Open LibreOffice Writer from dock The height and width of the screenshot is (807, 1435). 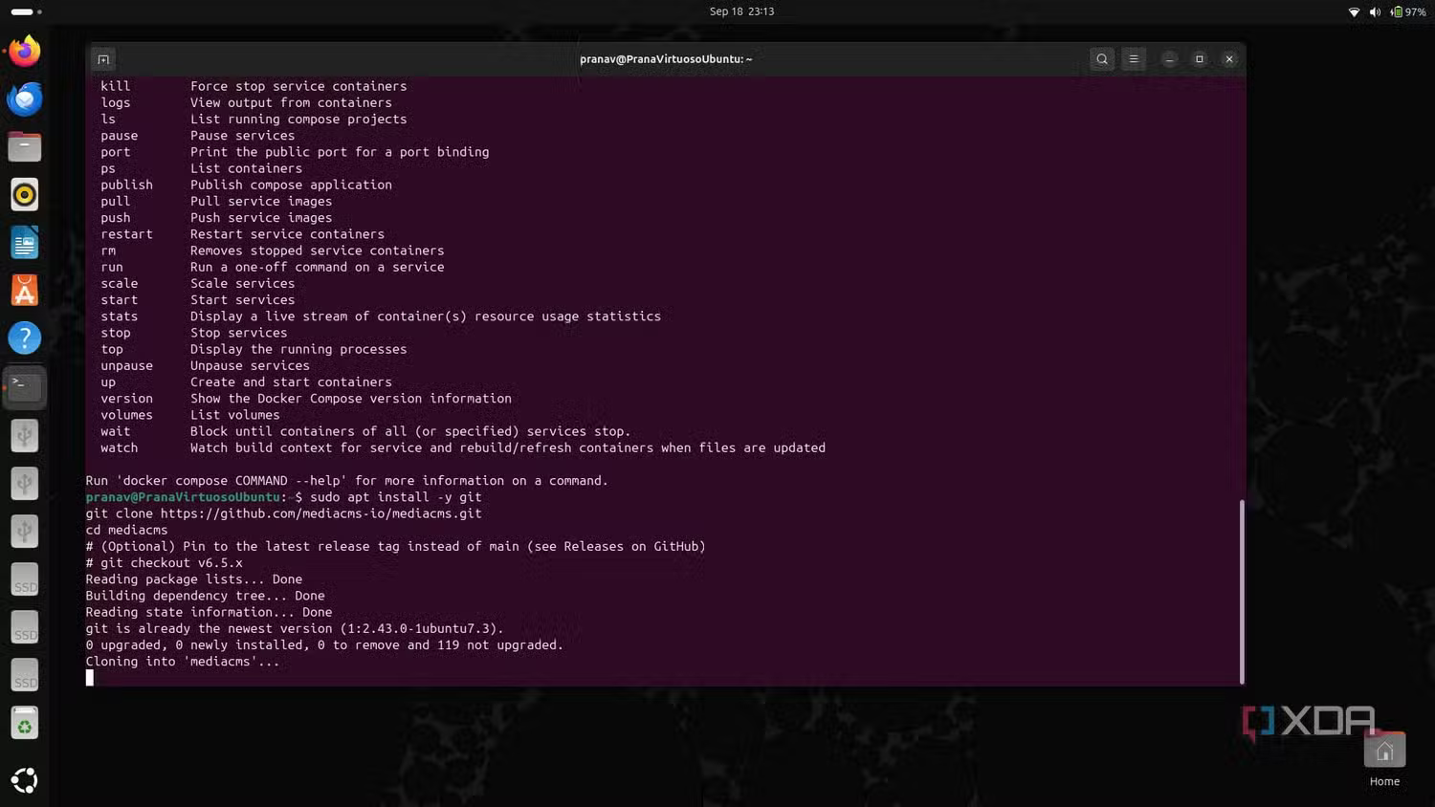click(x=25, y=243)
